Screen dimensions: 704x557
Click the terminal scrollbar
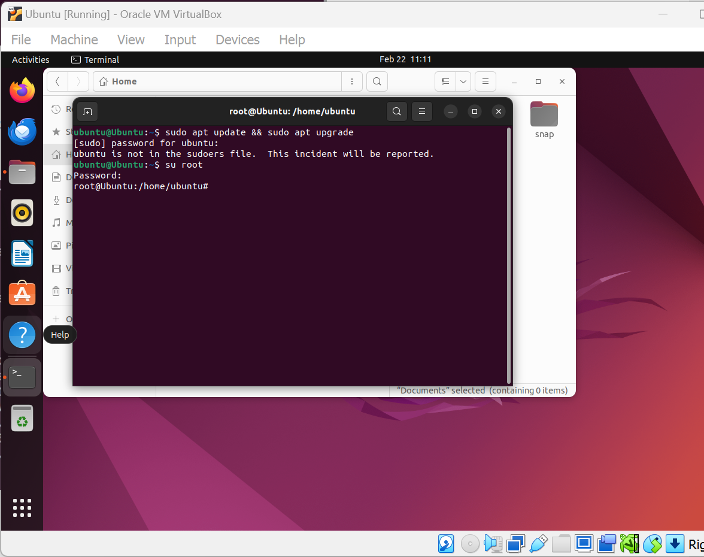pyautogui.click(x=509, y=255)
